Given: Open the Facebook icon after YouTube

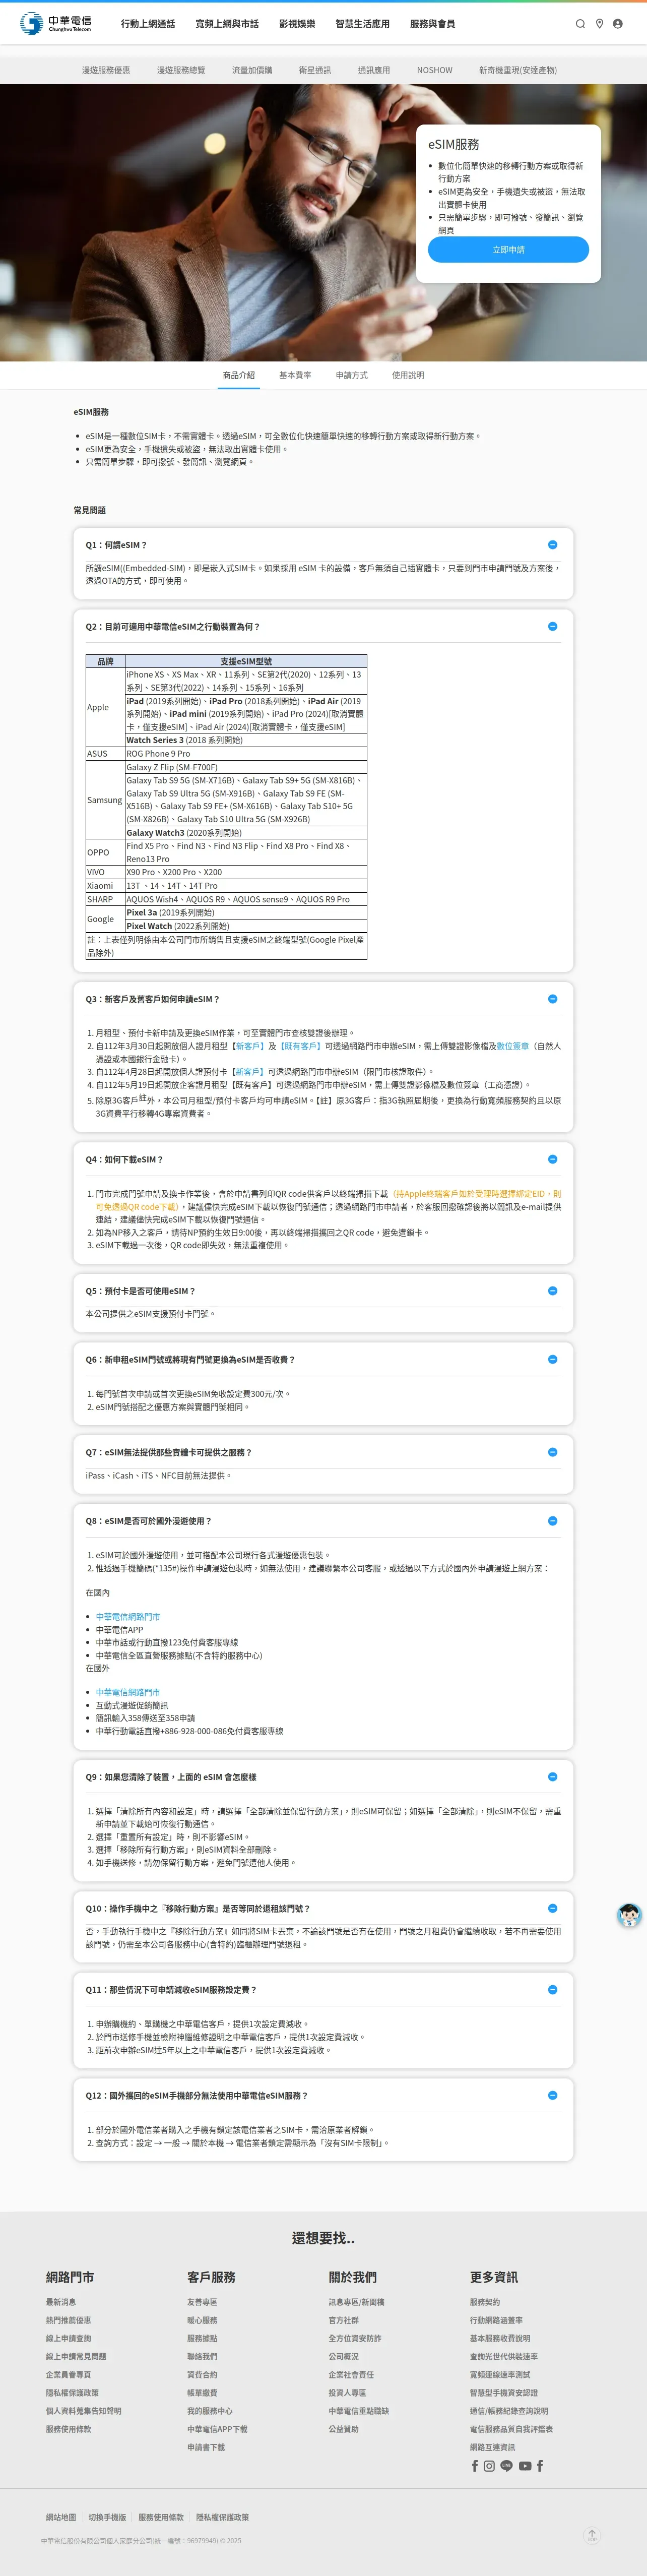Looking at the screenshot, I should (540, 2466).
